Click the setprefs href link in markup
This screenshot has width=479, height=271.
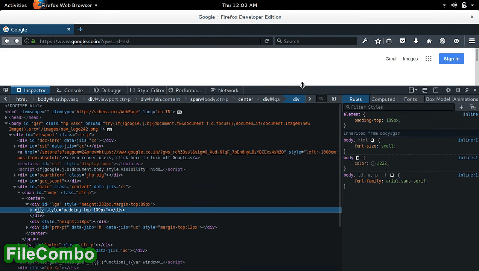pos(161,152)
